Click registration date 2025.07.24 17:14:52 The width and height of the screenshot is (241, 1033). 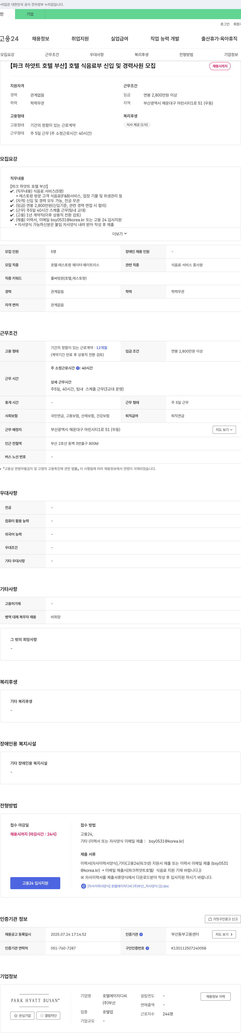[x=69, y=934]
